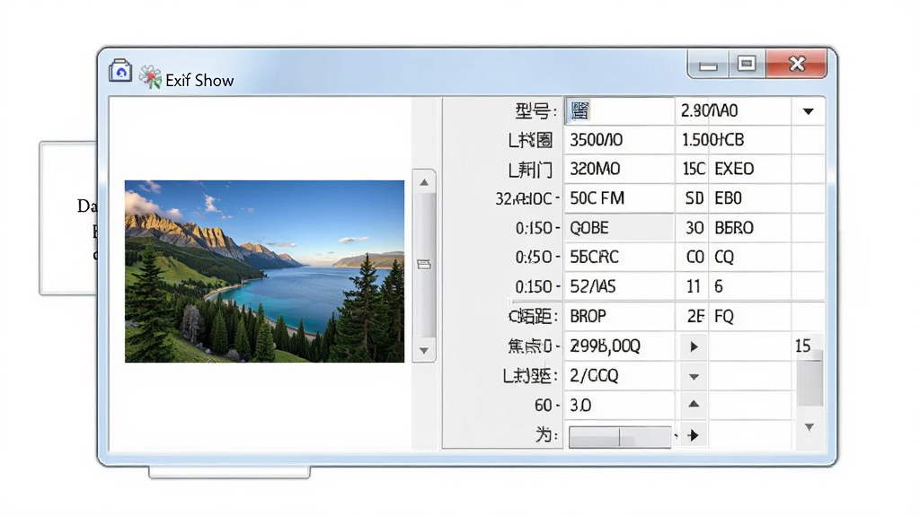This screenshot has height=517, width=920.
Task: Click the grip icon on preview scrollbar
Action: point(424,265)
